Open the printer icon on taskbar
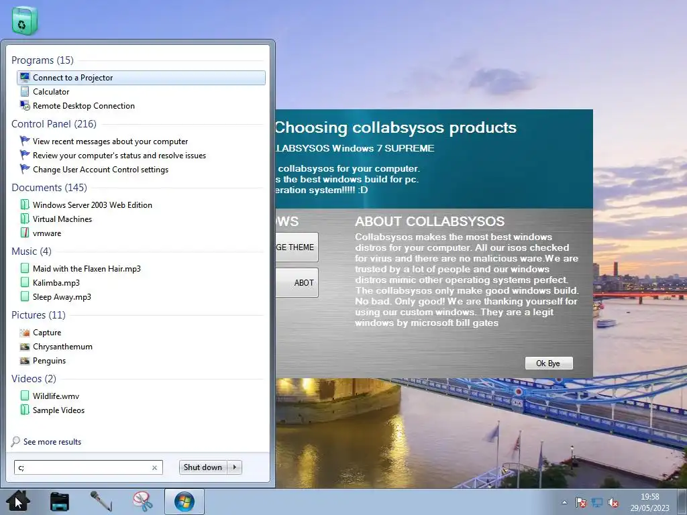This screenshot has height=515, width=687. click(x=59, y=502)
